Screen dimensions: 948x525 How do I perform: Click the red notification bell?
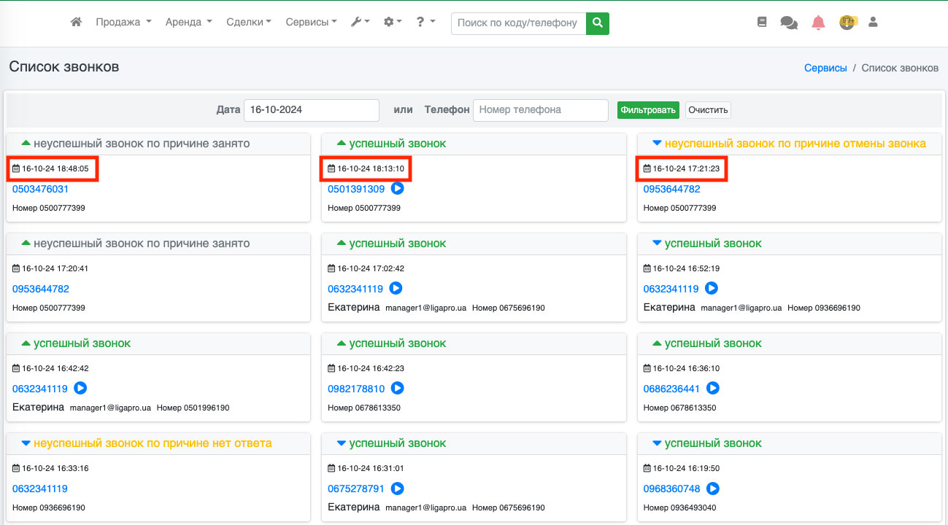[818, 23]
